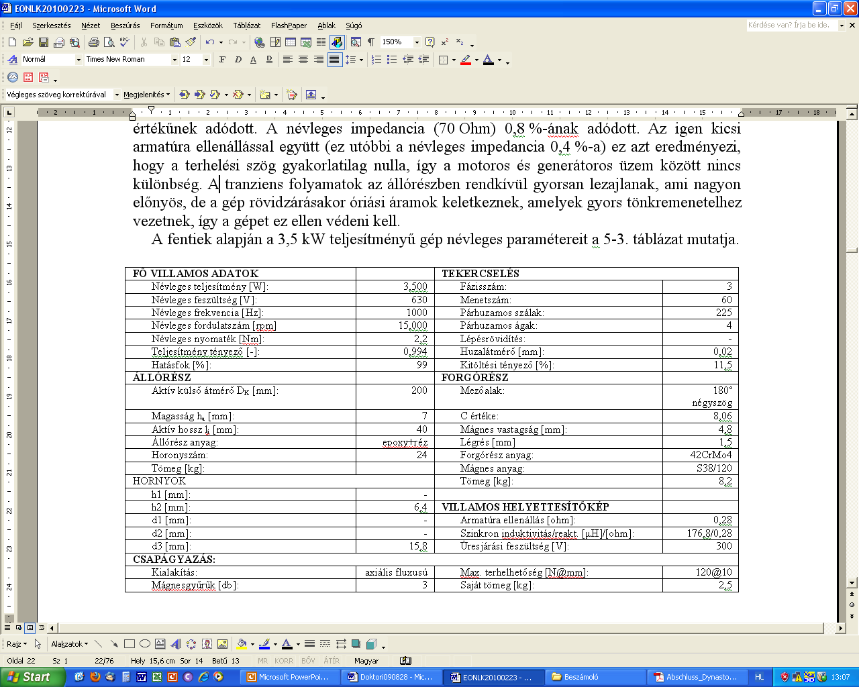Open the Szerkesztés menu

tap(51, 25)
